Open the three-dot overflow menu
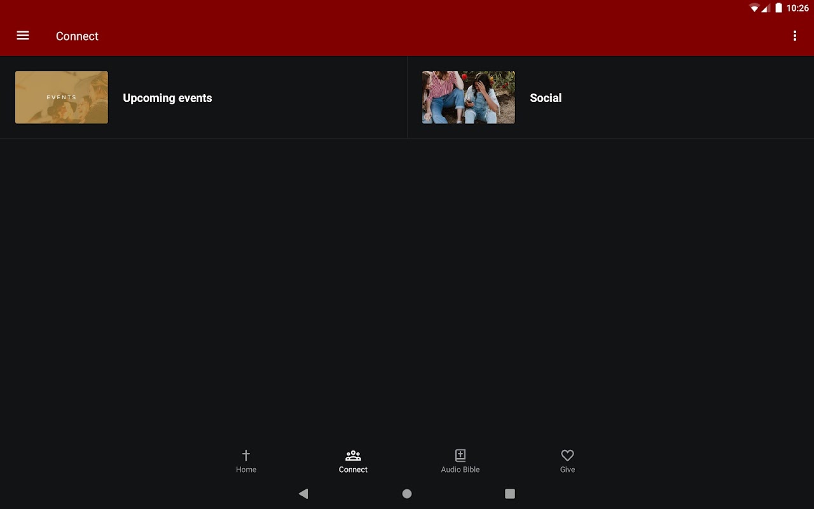This screenshot has height=509, width=814. tap(794, 36)
